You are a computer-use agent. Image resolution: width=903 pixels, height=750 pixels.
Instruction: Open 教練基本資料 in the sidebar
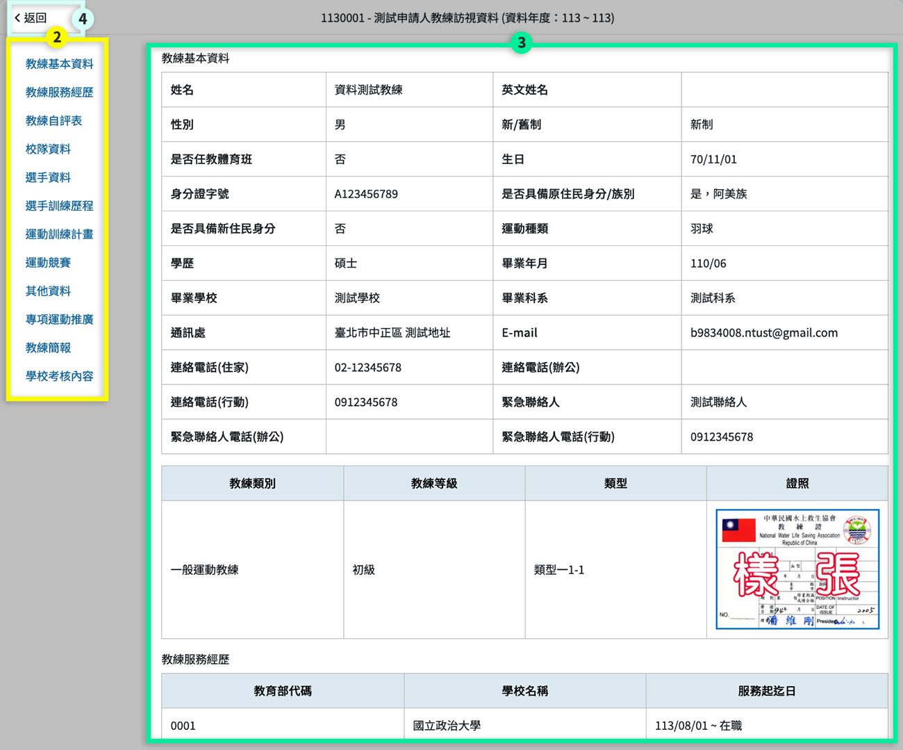point(59,64)
